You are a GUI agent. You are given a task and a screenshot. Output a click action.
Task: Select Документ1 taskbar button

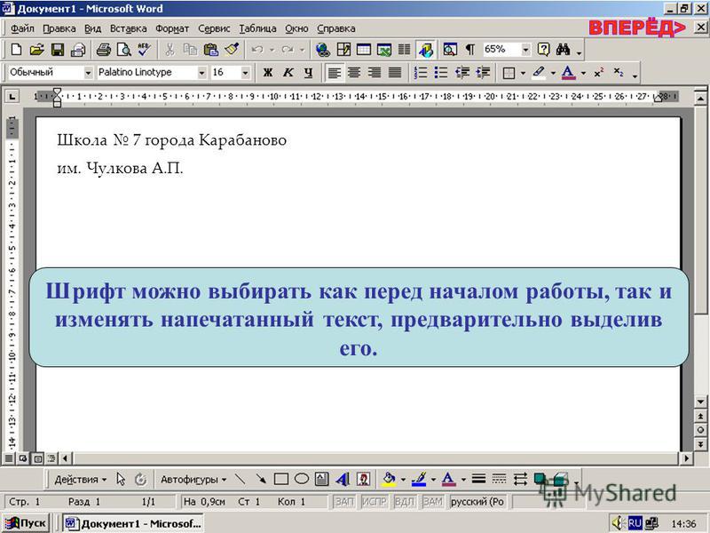pyautogui.click(x=133, y=523)
